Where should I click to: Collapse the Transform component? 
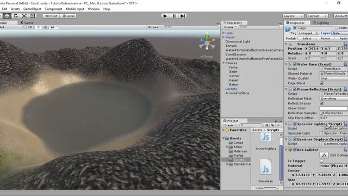pos(286,44)
